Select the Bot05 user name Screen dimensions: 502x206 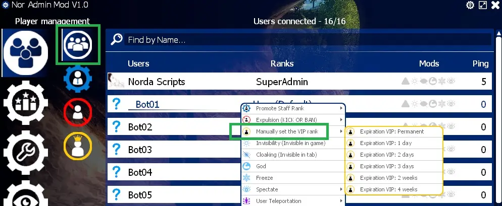pyautogui.click(x=140, y=195)
